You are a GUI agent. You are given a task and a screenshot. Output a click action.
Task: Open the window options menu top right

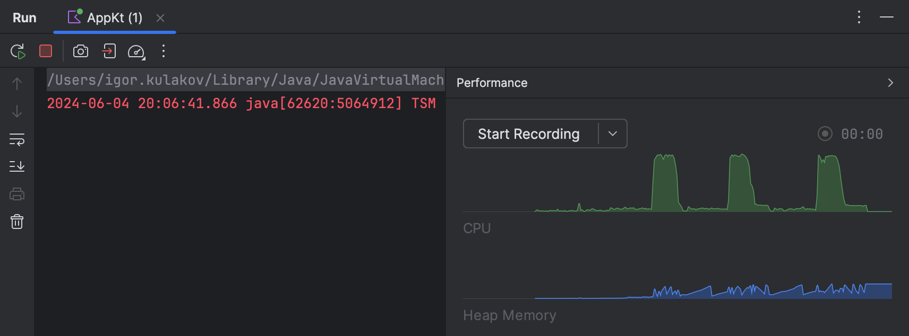tap(859, 17)
